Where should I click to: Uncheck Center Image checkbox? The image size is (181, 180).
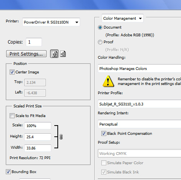pyautogui.click(x=12, y=72)
